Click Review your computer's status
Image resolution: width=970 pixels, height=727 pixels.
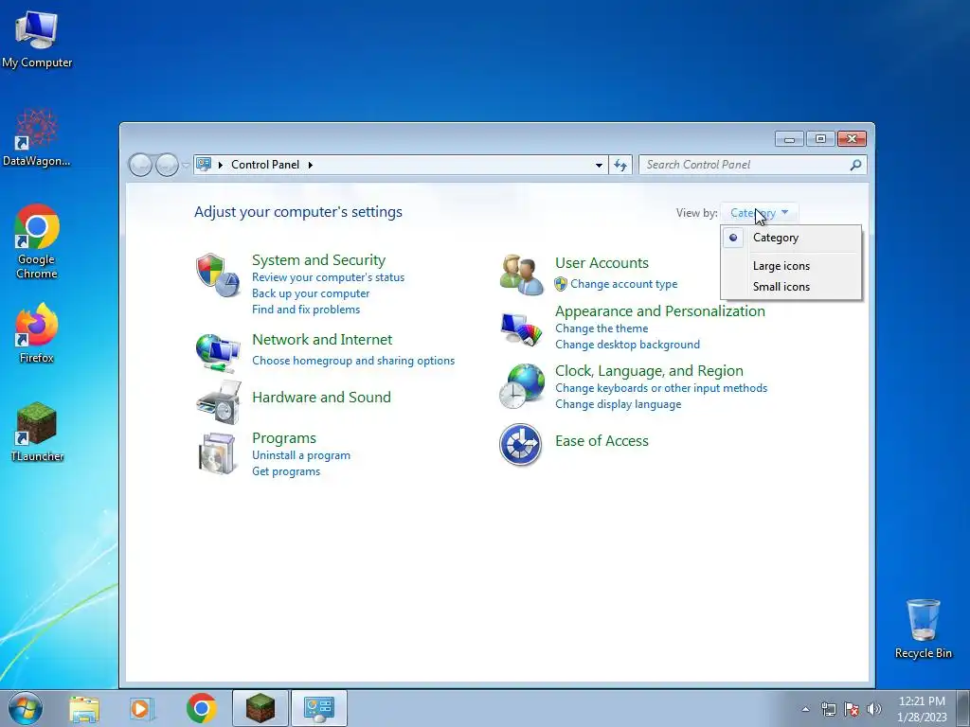pos(328,277)
